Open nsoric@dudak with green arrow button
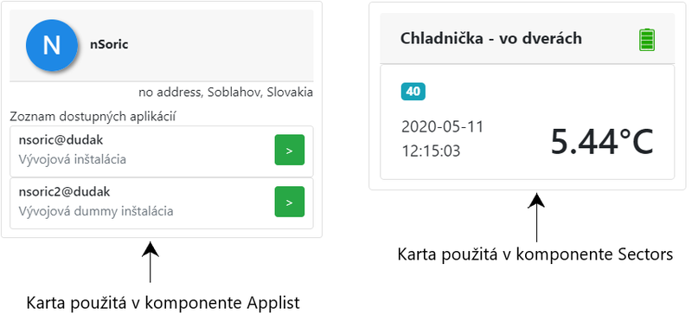 pos(290,150)
